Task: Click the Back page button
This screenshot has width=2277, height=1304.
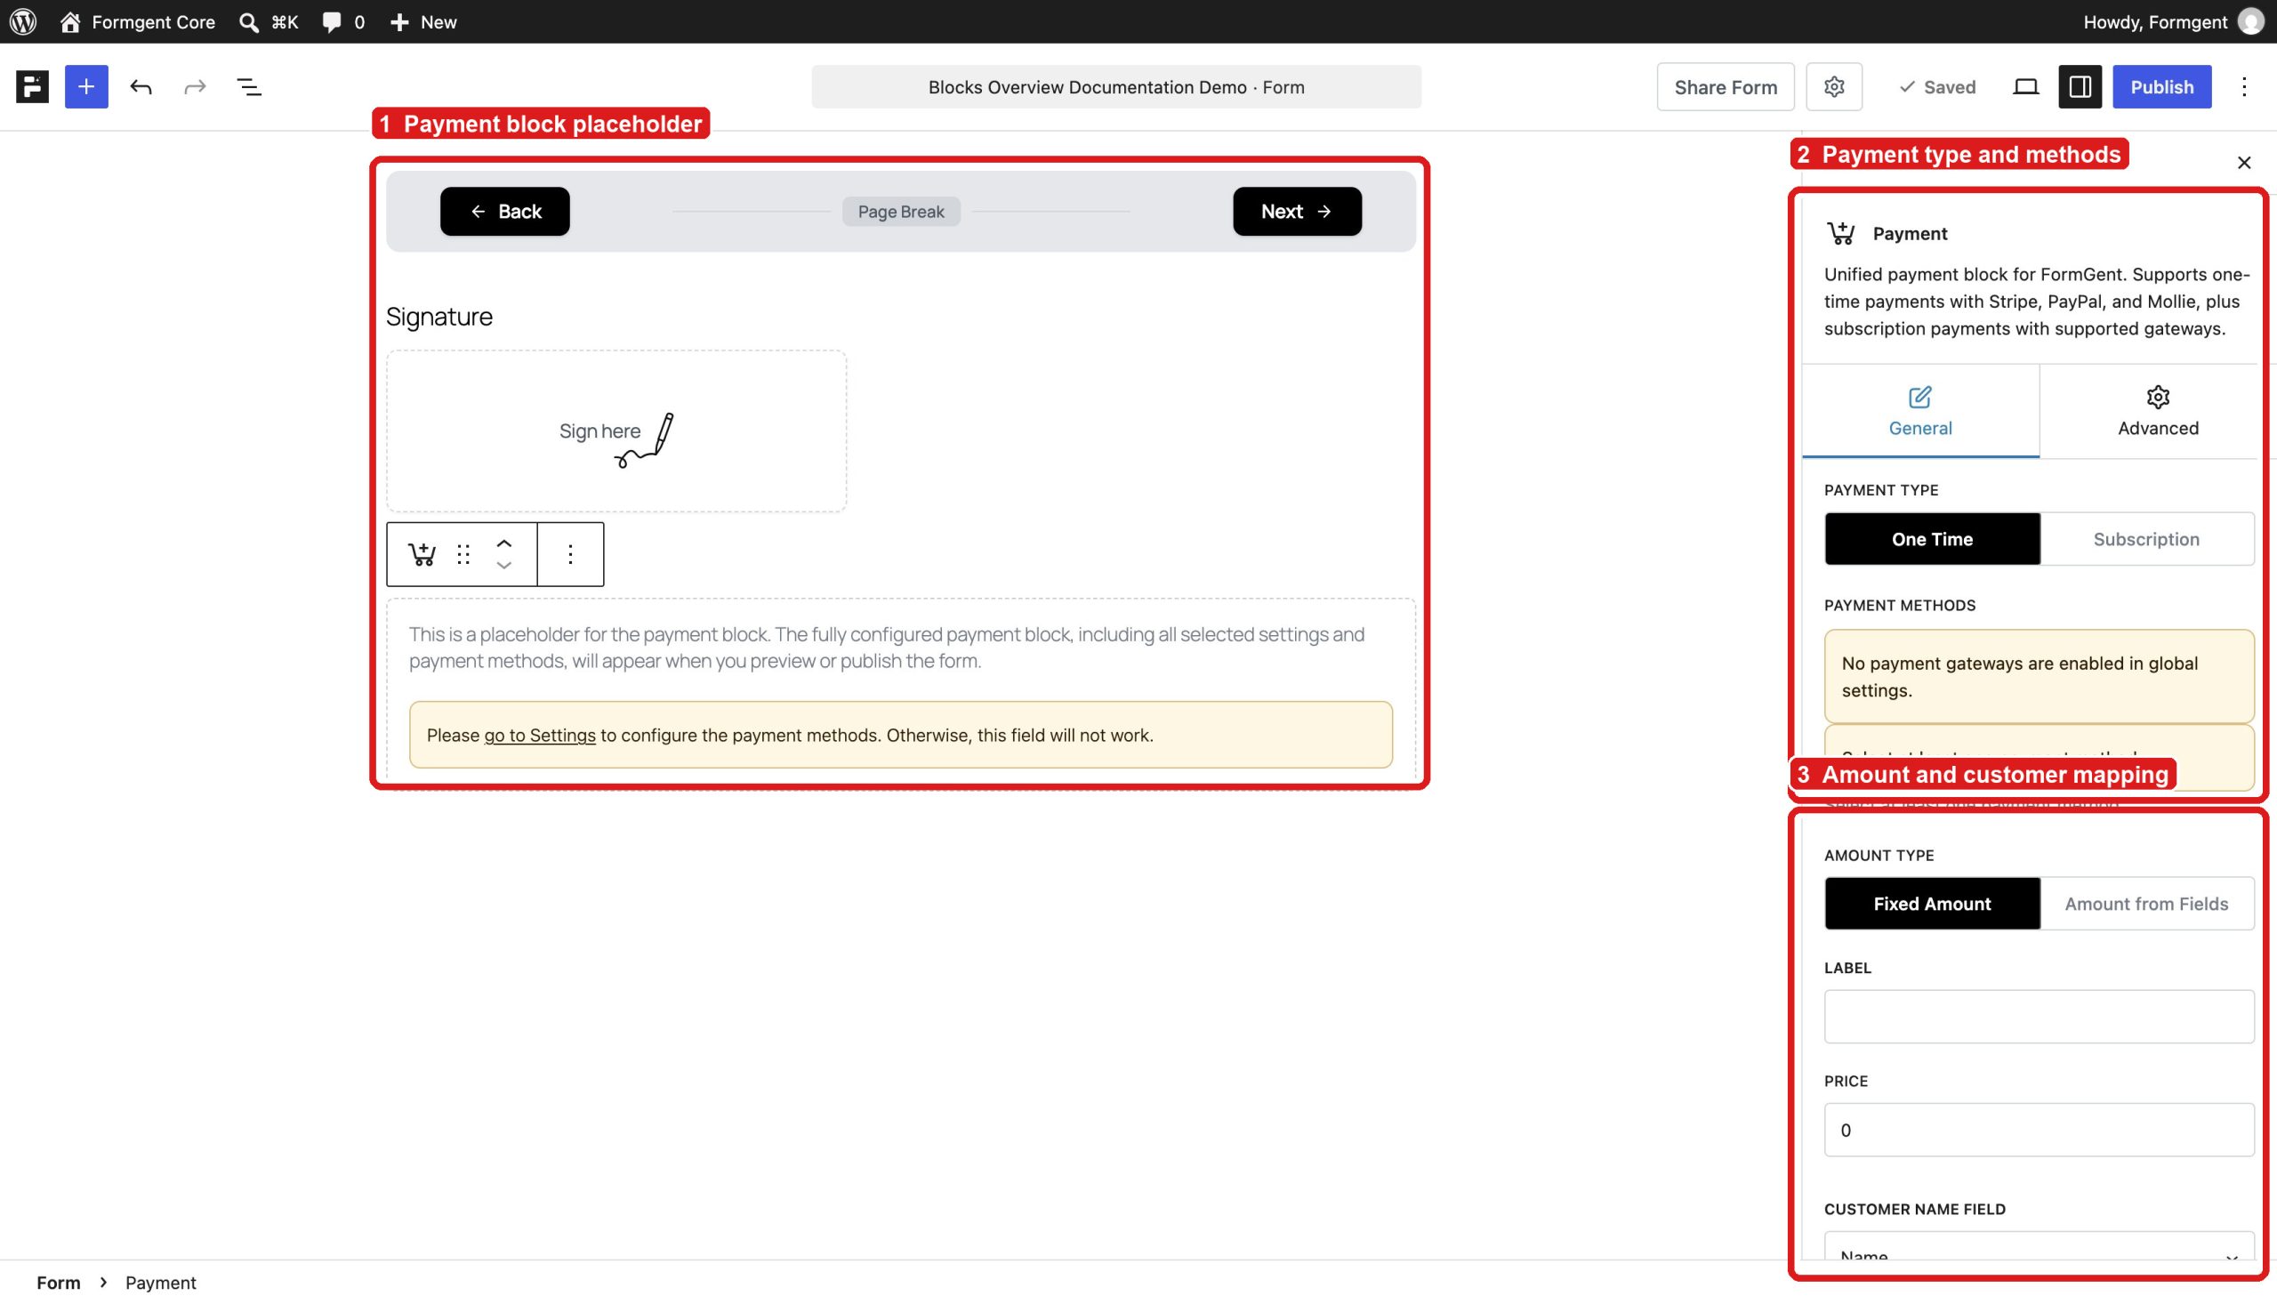Action: [x=505, y=212]
